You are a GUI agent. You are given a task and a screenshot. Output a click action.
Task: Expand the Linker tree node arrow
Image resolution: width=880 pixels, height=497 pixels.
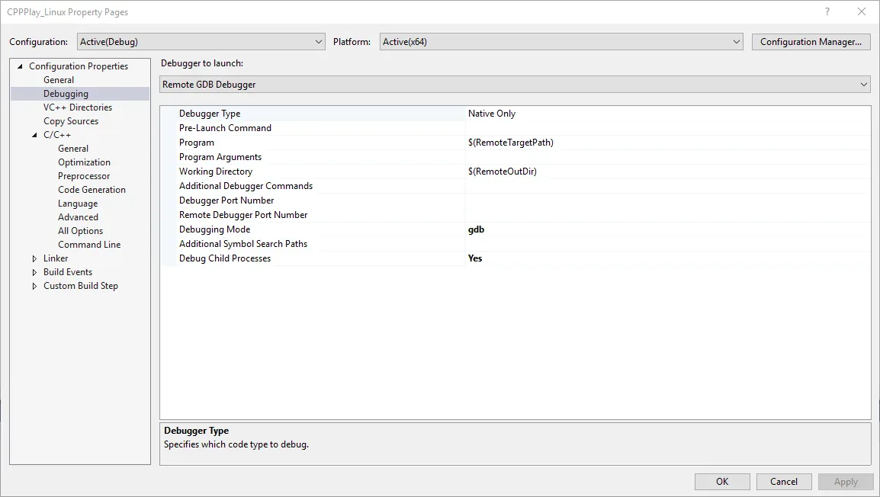[x=35, y=258]
